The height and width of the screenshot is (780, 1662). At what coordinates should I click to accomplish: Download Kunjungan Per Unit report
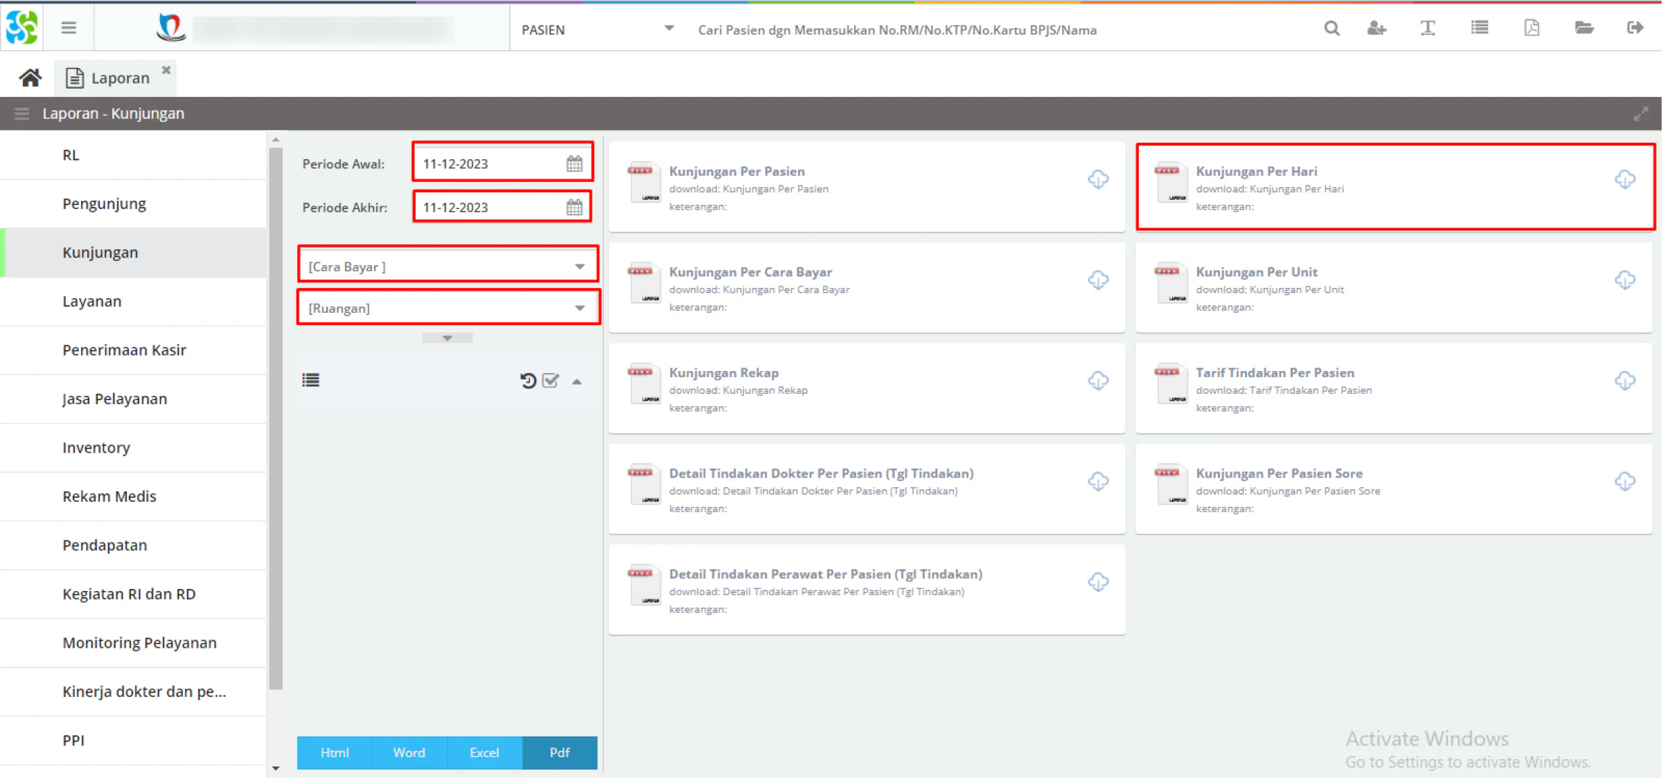(x=1625, y=280)
